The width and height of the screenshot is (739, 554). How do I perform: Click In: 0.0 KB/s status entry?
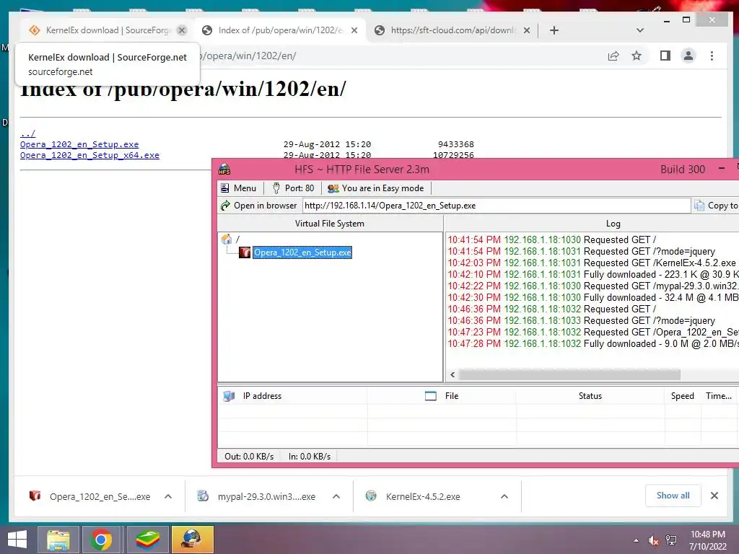[x=310, y=457]
